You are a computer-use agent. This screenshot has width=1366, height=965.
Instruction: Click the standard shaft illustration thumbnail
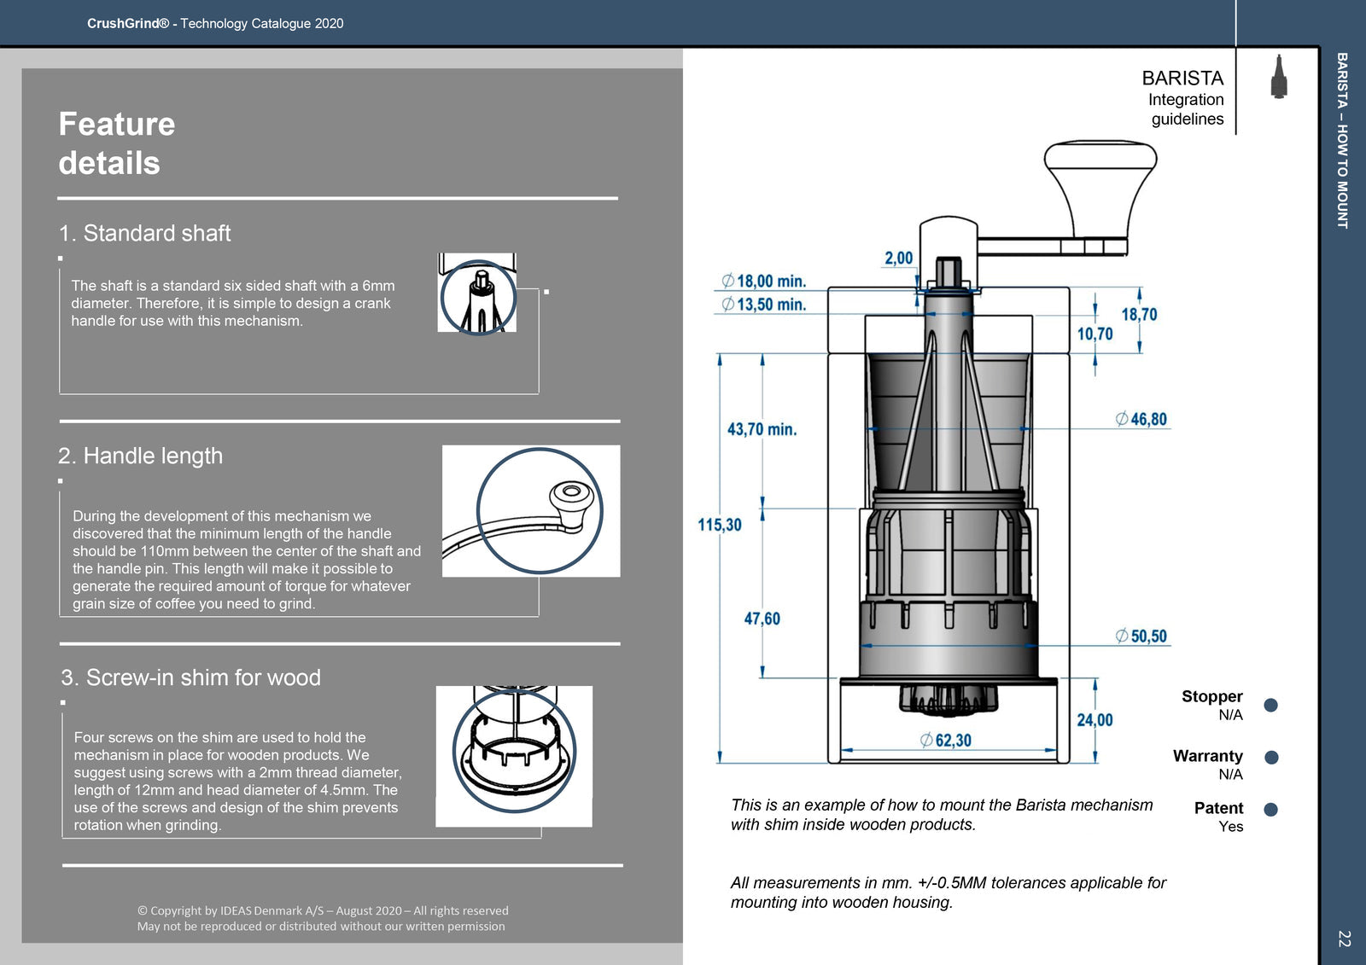477,293
